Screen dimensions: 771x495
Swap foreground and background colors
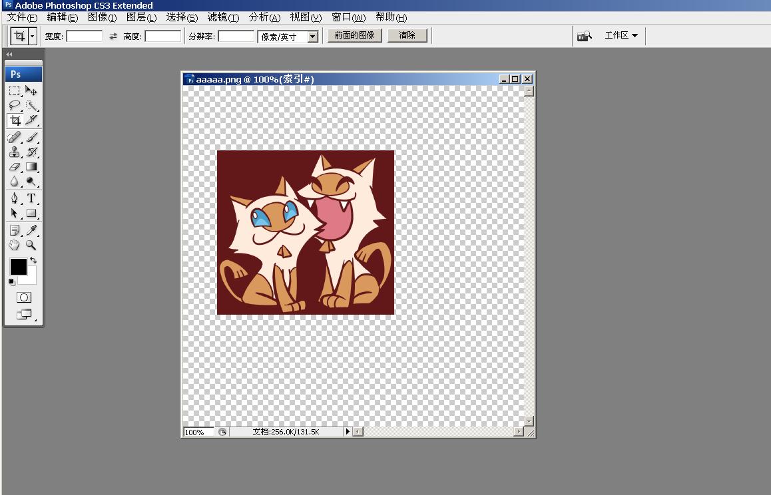click(x=33, y=260)
